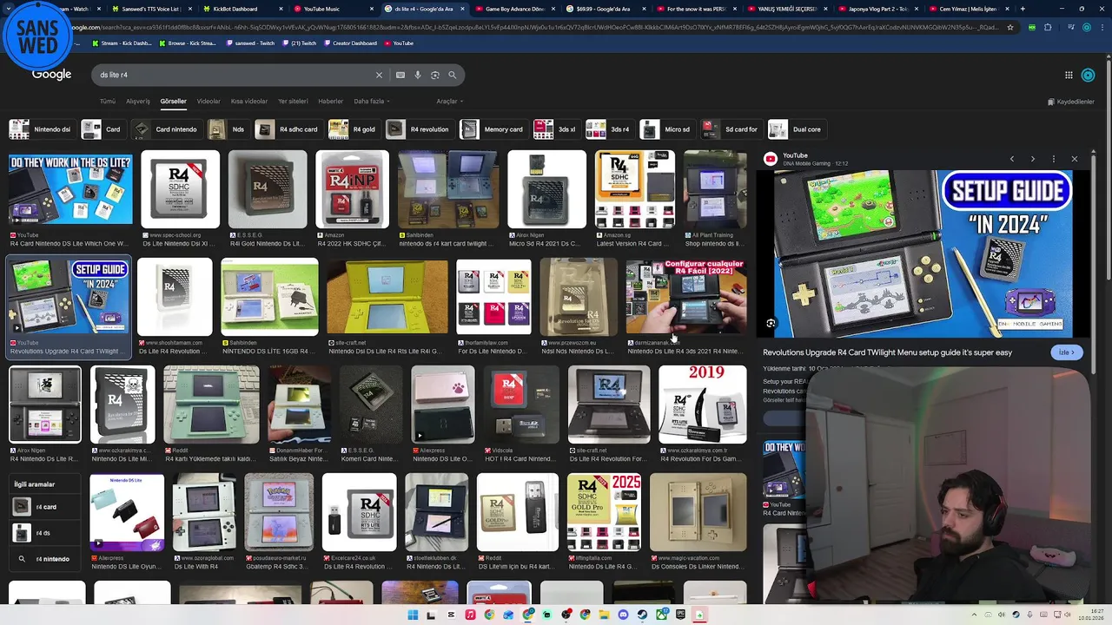Open the 2019 R4 SDHC image result

[x=702, y=405]
